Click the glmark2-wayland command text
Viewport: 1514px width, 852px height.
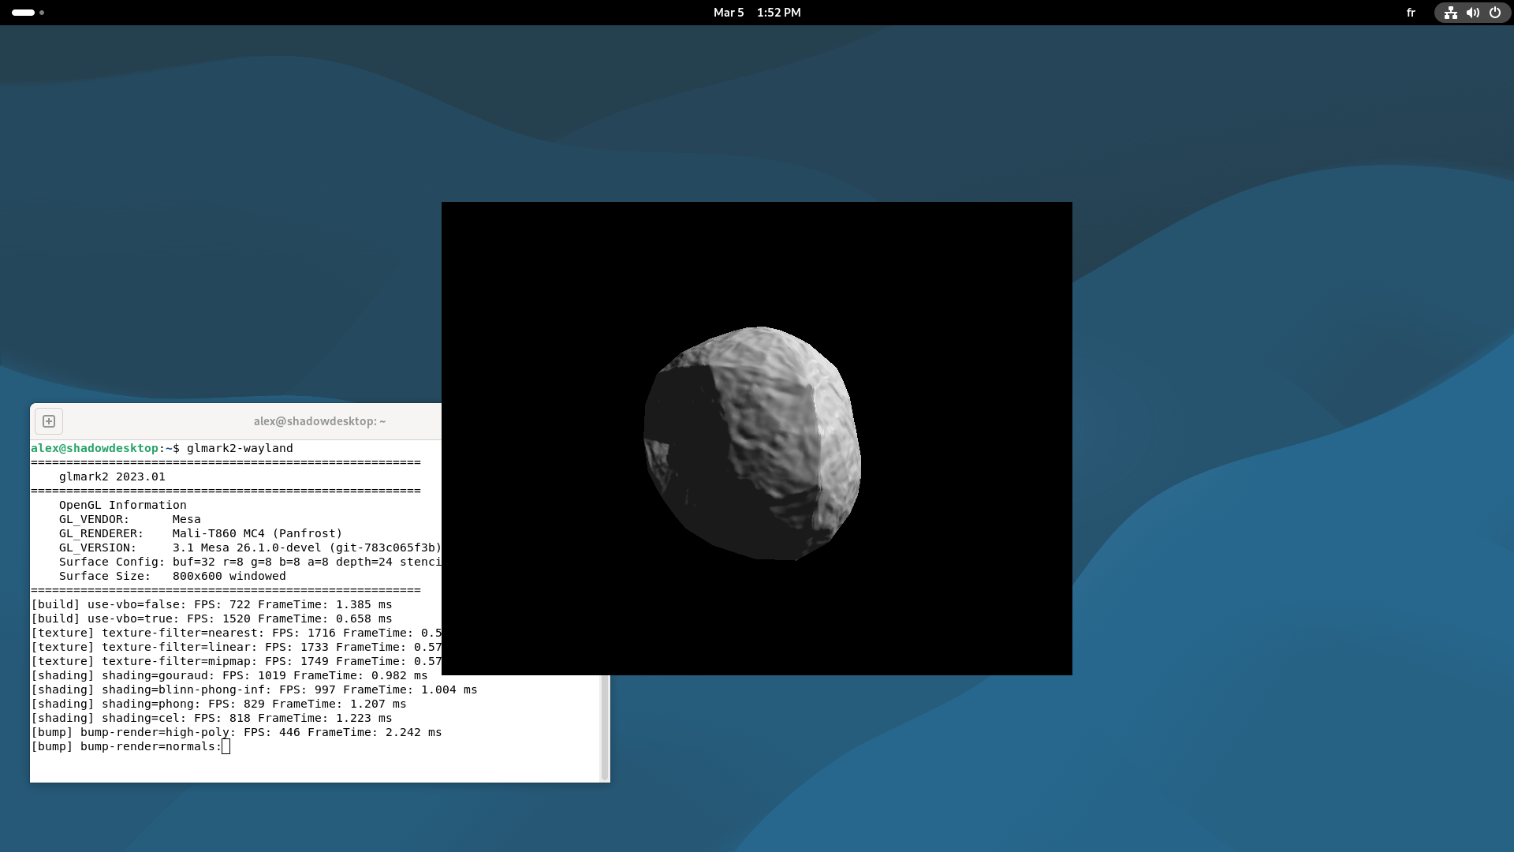pos(240,448)
